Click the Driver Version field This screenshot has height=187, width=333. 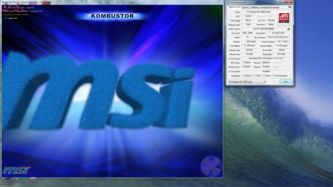point(266,58)
